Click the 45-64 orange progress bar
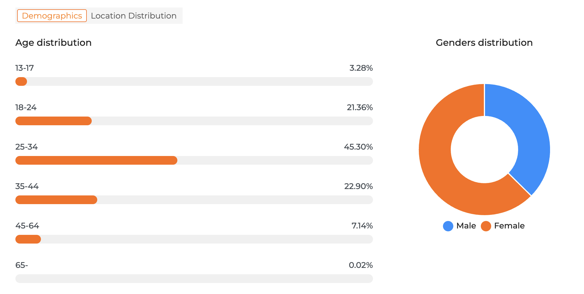584x294 pixels. [28, 239]
